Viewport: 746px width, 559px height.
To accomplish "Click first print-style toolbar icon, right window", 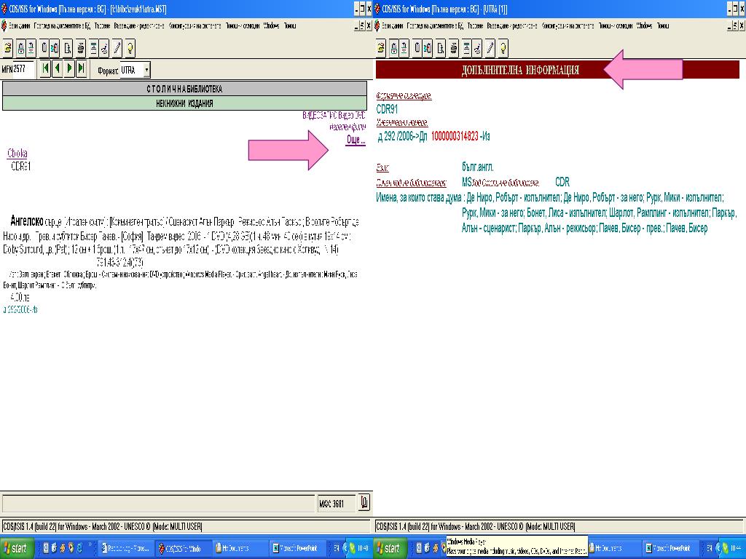I will coord(393,47).
